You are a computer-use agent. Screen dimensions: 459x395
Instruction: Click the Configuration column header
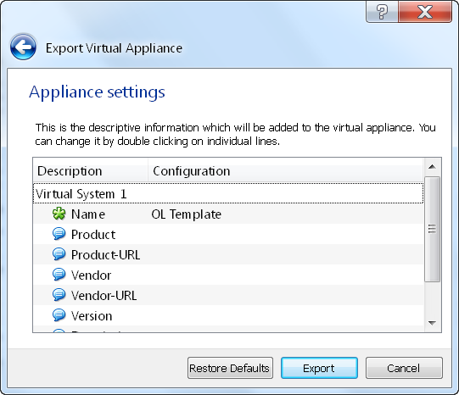tap(286, 170)
